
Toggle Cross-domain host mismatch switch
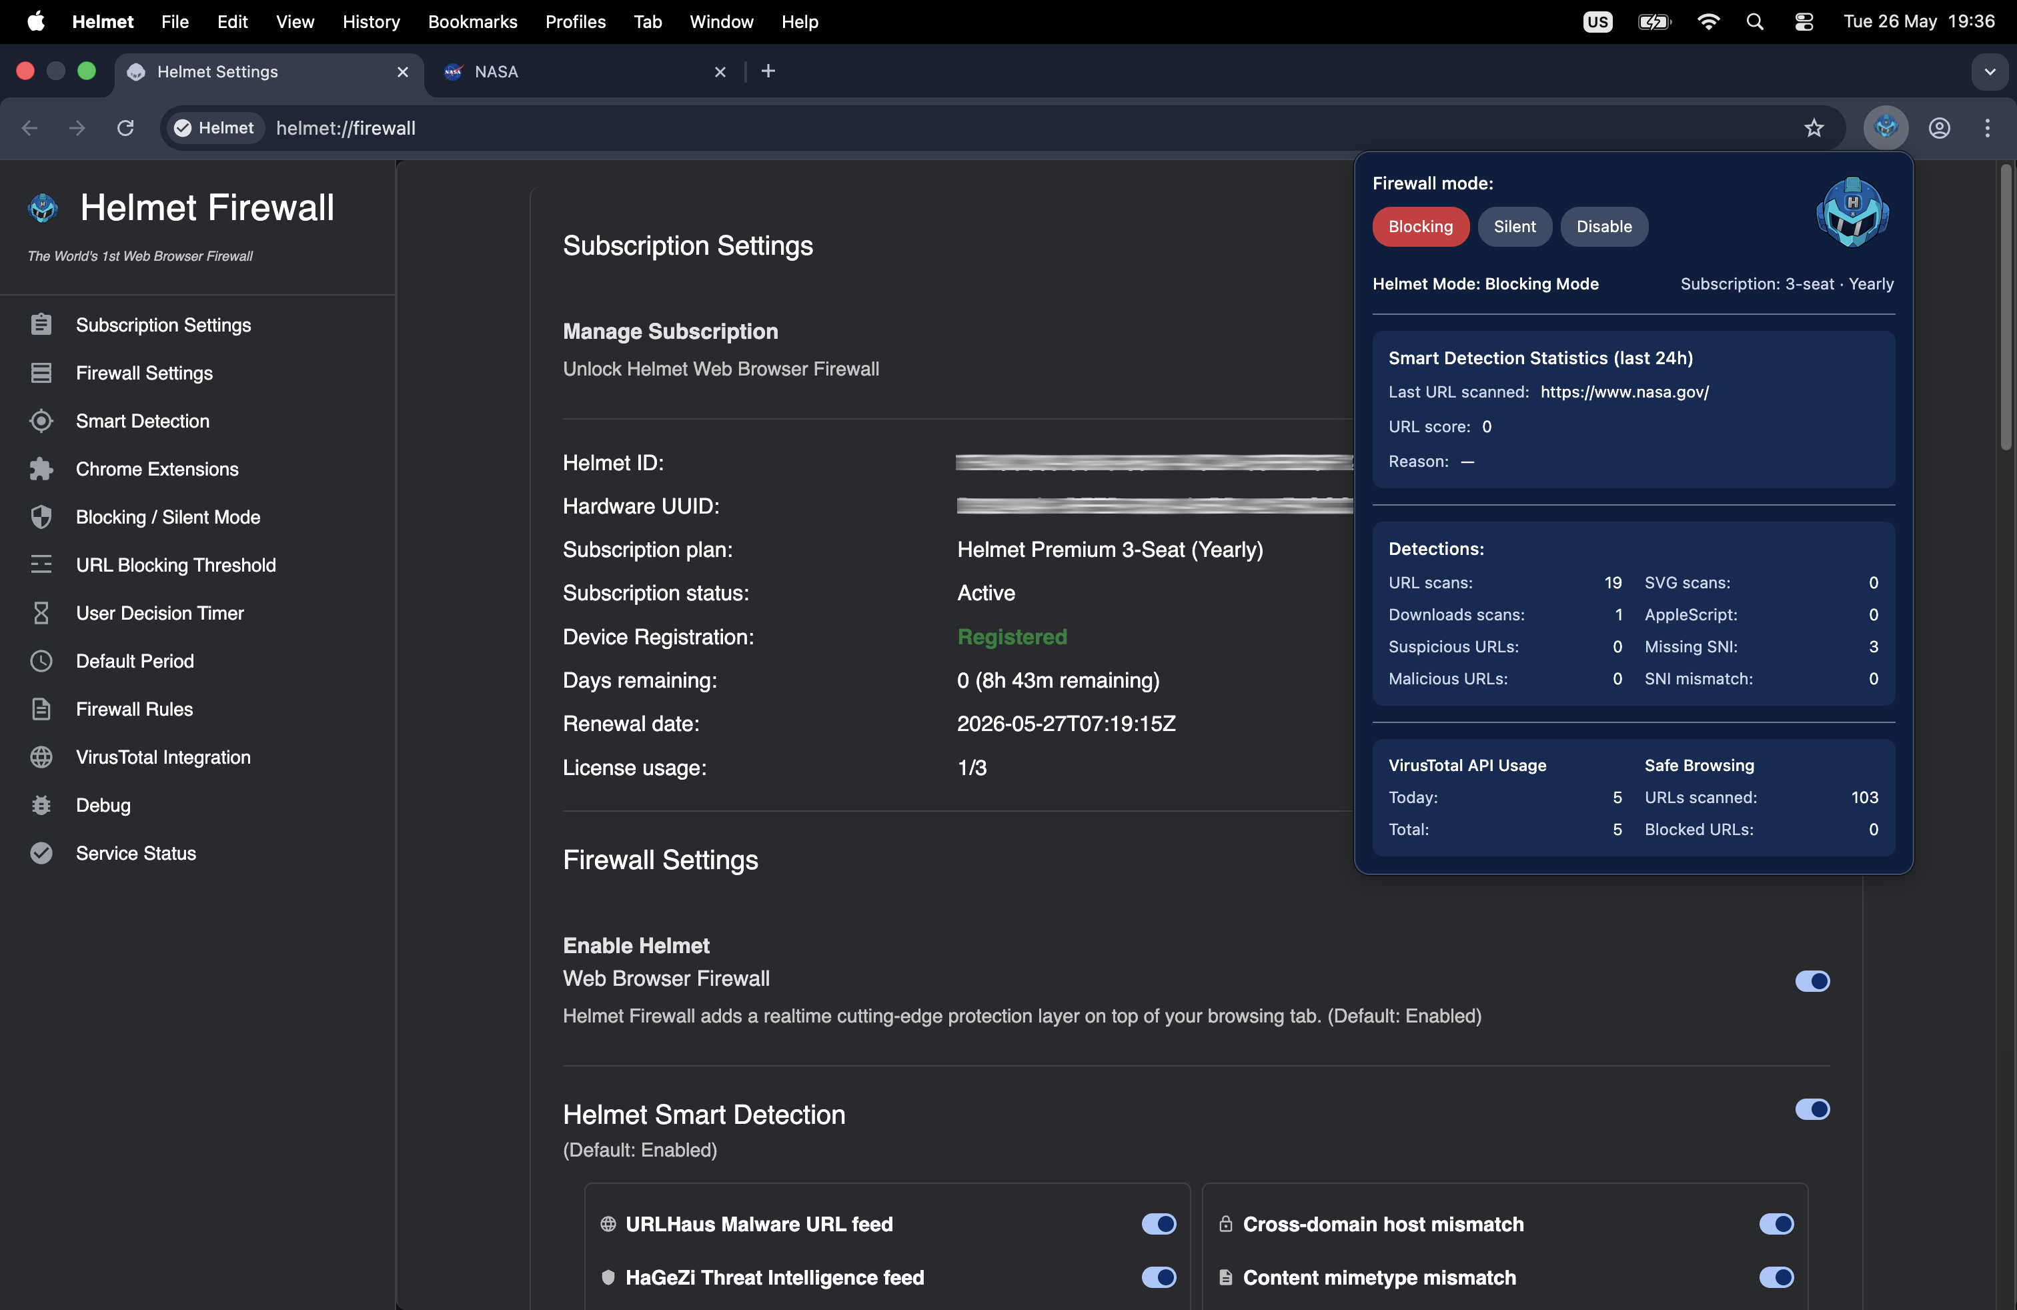pos(1776,1223)
